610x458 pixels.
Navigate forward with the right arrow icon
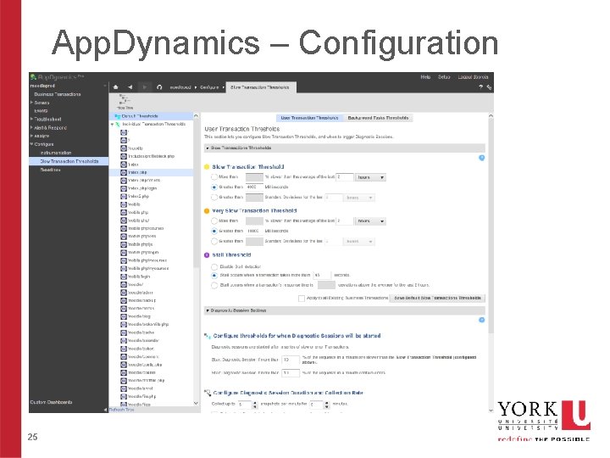(144, 87)
